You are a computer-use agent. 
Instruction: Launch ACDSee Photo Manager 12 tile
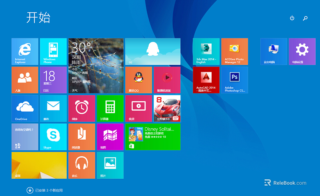point(235,51)
